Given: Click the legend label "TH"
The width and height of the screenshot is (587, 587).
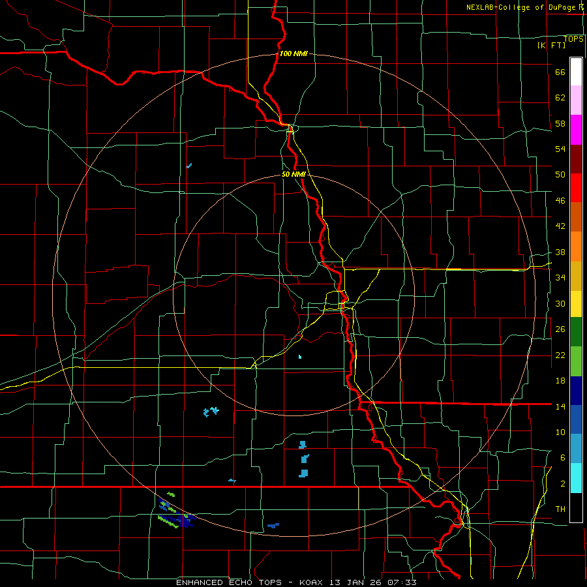Looking at the screenshot, I should [x=560, y=509].
